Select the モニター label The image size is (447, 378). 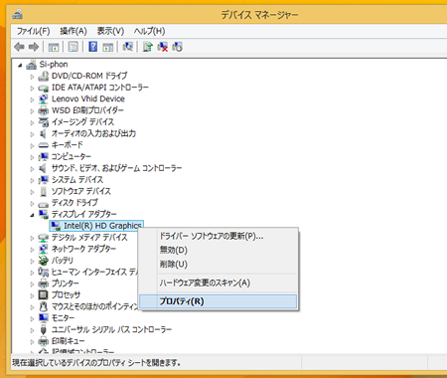[x=63, y=318]
